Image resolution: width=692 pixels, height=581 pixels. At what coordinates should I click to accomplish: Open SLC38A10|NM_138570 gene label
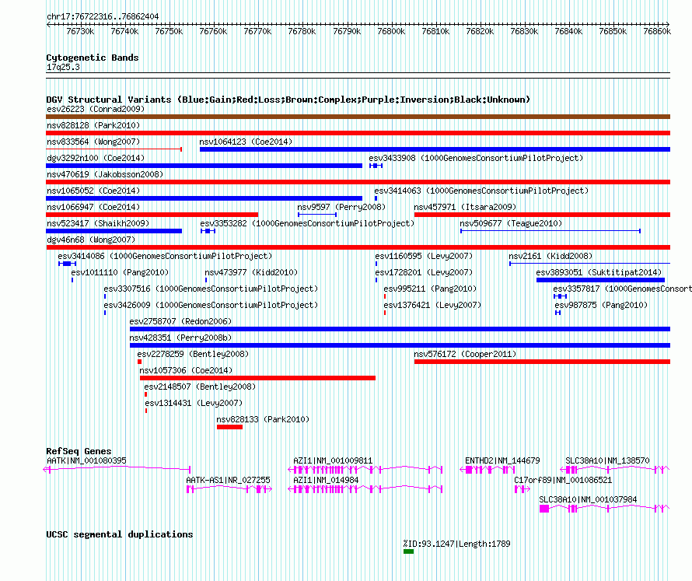click(x=608, y=460)
